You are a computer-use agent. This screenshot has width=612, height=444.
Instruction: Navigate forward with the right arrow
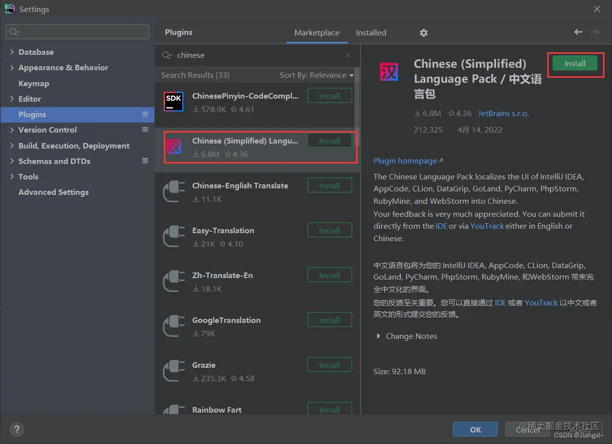595,32
